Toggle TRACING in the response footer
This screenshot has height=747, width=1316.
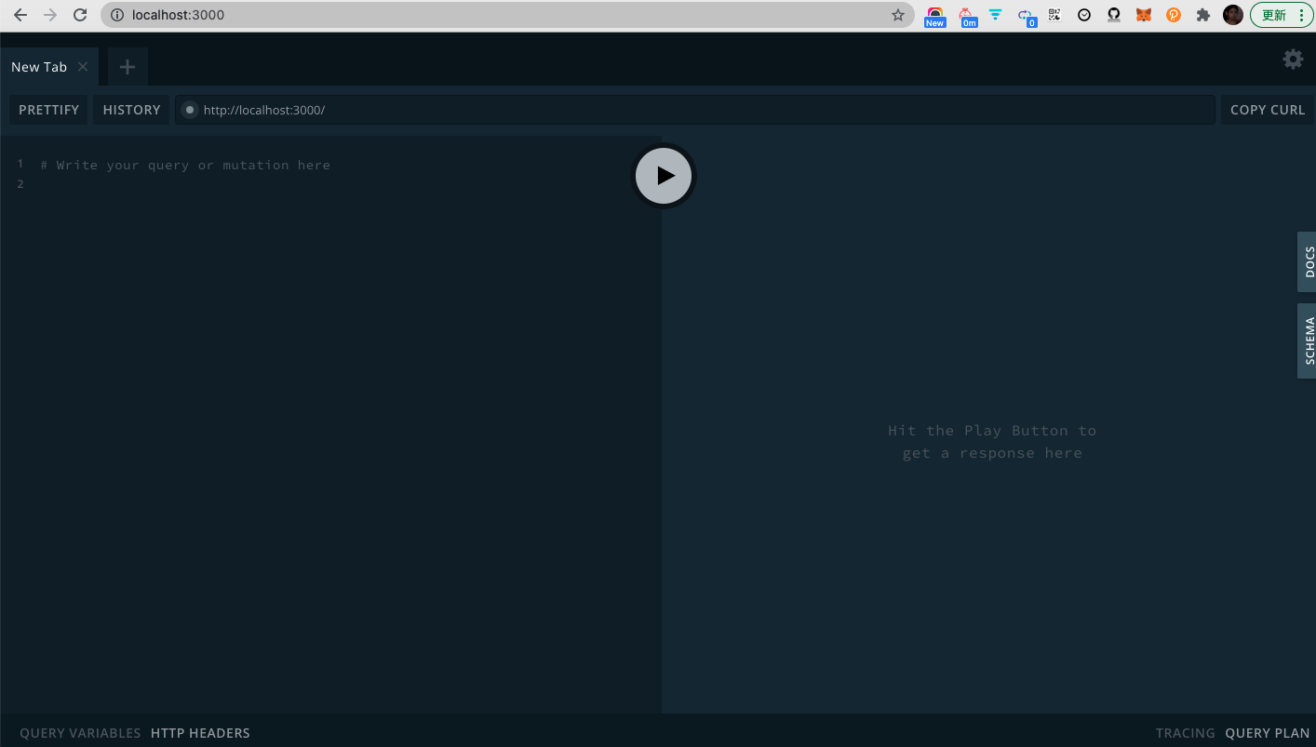click(x=1185, y=733)
